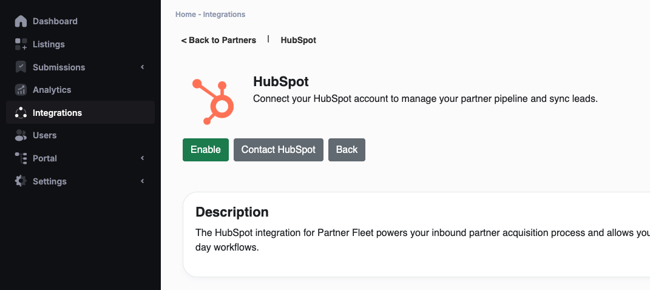
Task: Expand the Settings submenu chevron
Action: coord(143,181)
